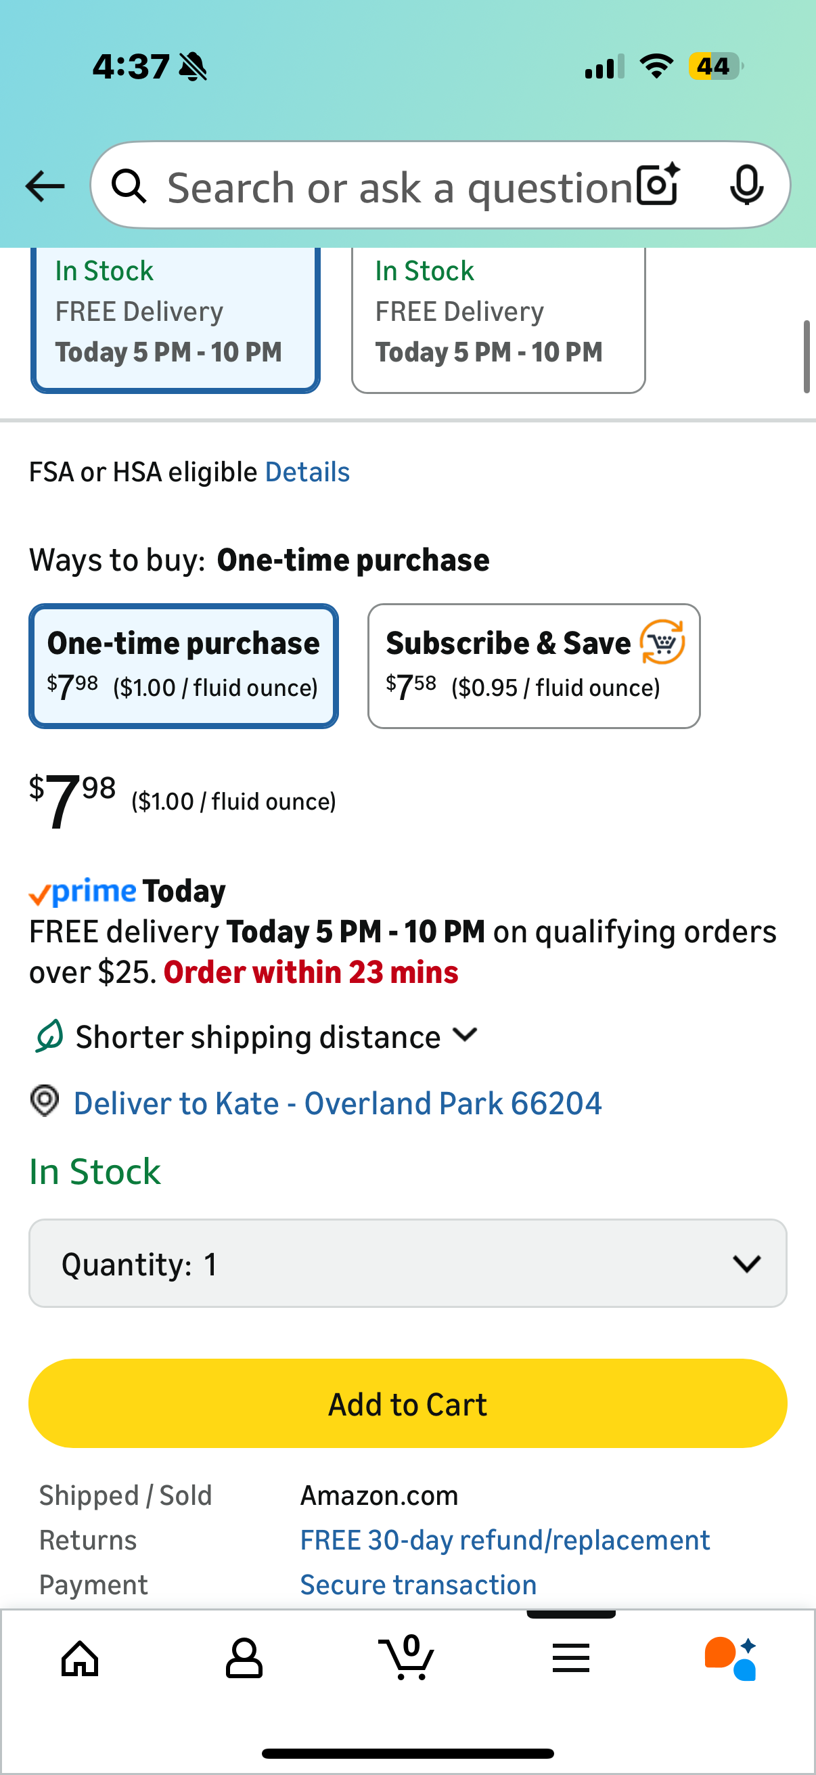Screen dimensions: 816x1775
Task: Tap the camera lens search icon
Action: pos(658,185)
